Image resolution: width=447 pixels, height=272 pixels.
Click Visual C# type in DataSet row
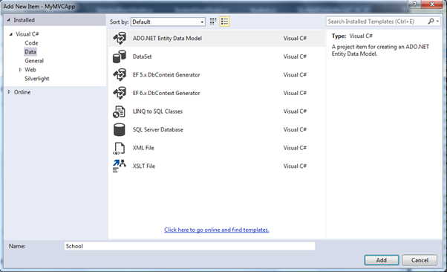pos(295,56)
